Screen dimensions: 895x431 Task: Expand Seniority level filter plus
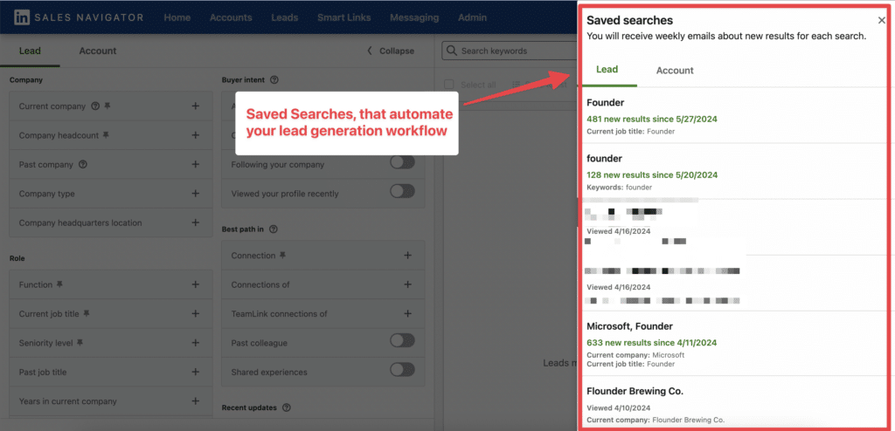pyautogui.click(x=195, y=343)
